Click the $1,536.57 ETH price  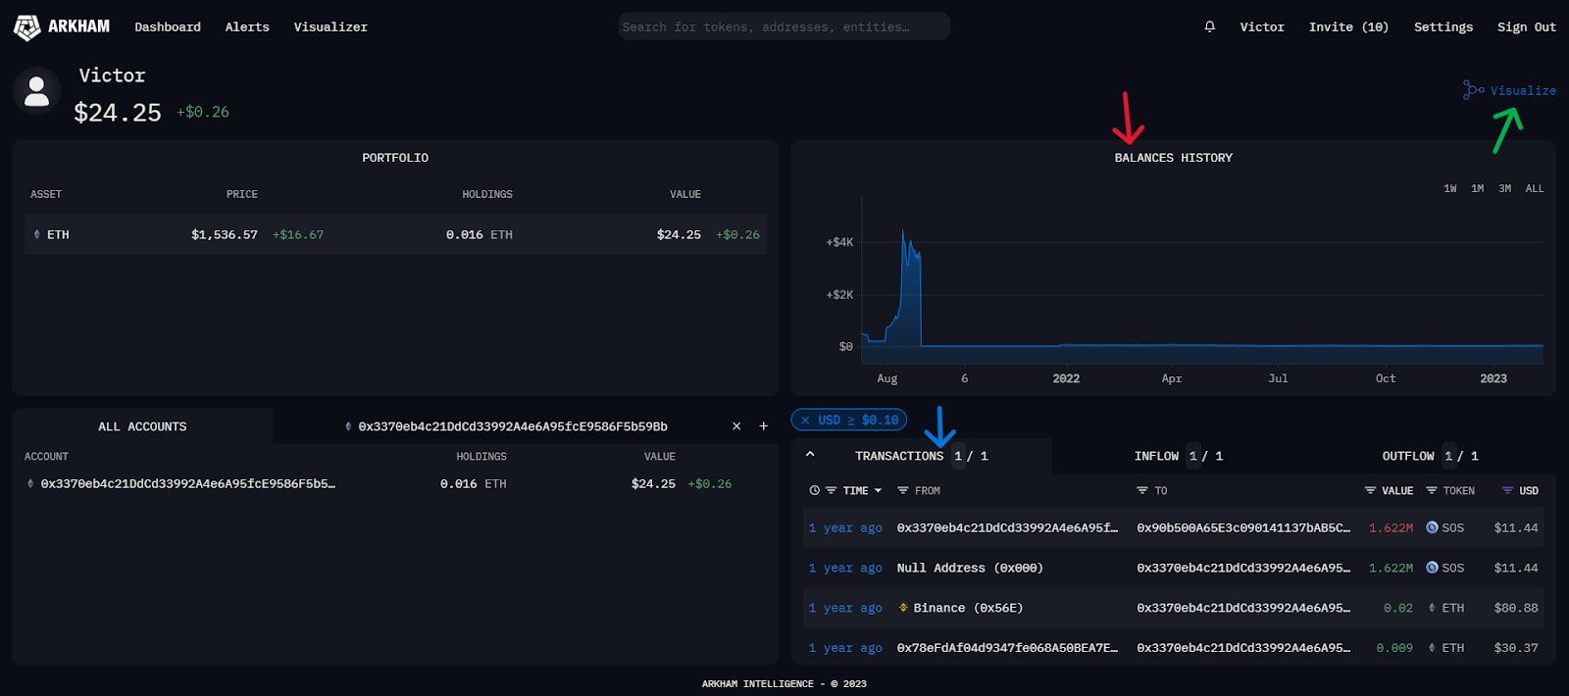(x=225, y=234)
